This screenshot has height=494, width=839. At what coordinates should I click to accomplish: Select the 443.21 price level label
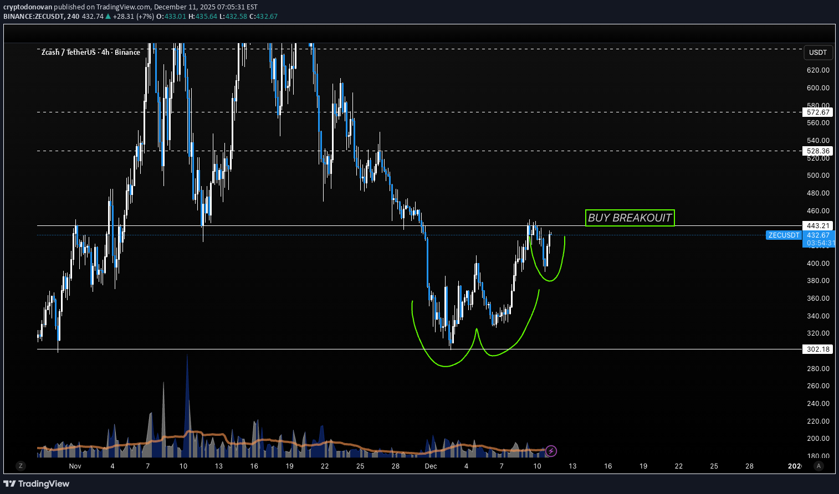(818, 225)
